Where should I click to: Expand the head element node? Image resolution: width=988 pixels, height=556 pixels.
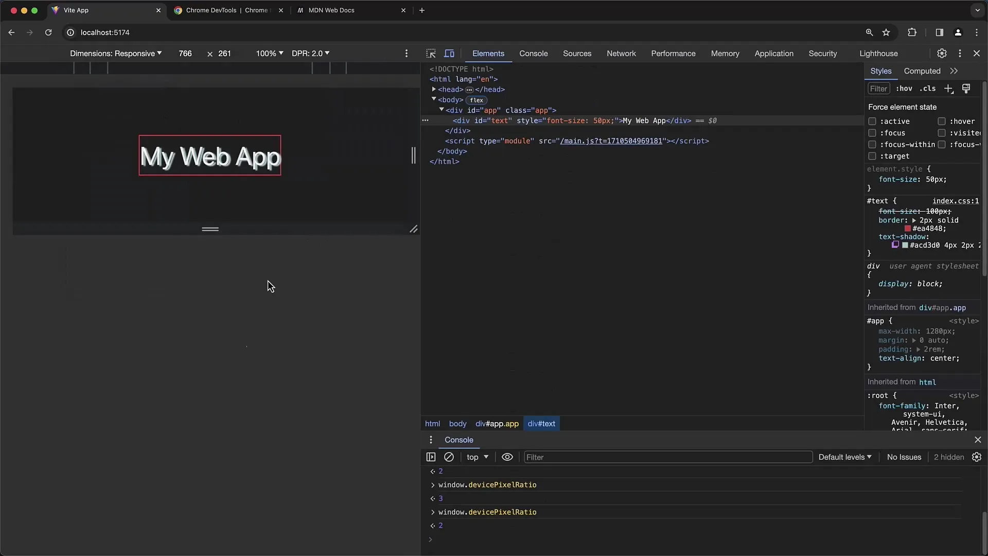point(434,89)
